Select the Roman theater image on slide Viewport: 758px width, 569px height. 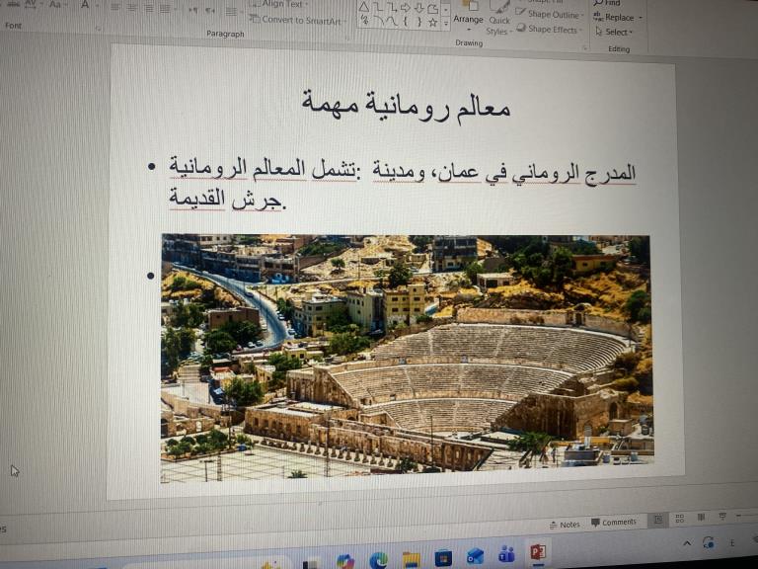407,356
